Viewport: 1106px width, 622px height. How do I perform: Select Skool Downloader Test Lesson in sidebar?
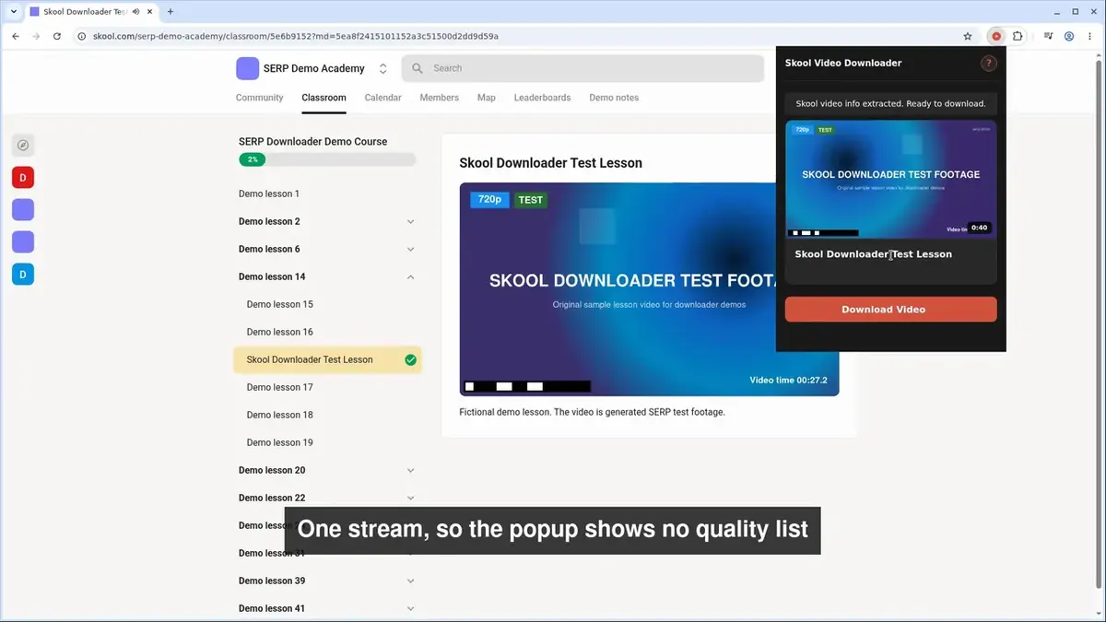(327, 359)
